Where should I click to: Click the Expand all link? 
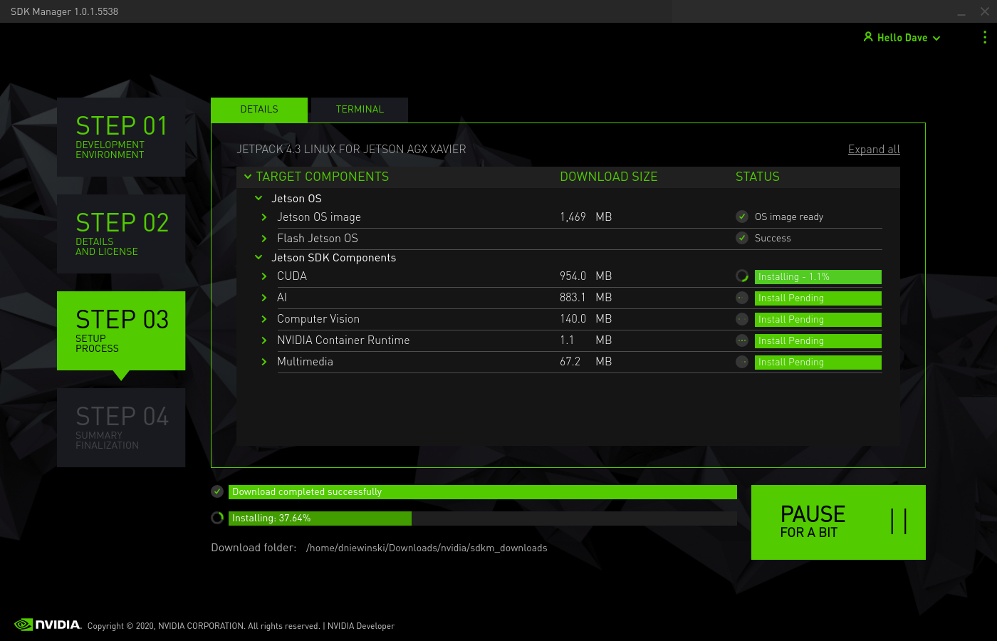(874, 150)
